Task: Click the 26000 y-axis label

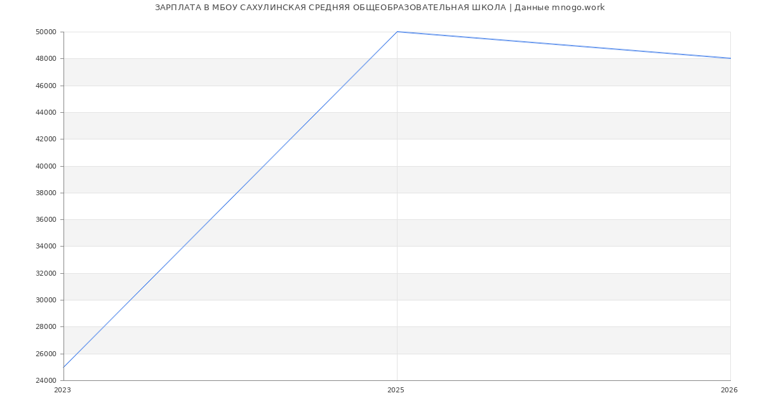Action: (46, 354)
